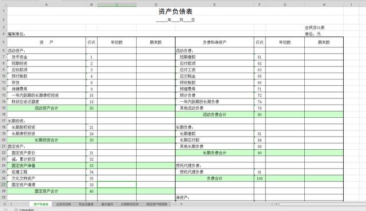Image resolution: width=366 pixels, height=211 pixels.
Task: Click the 负债和净资产 header cell
Action: [214, 42]
